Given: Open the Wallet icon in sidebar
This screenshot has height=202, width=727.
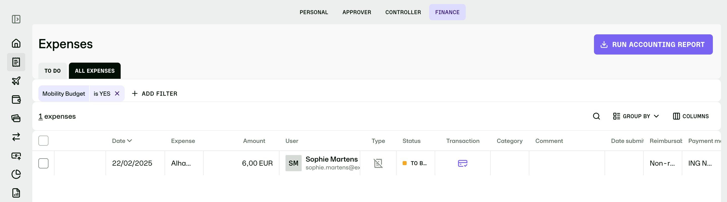Looking at the screenshot, I should coord(16,99).
